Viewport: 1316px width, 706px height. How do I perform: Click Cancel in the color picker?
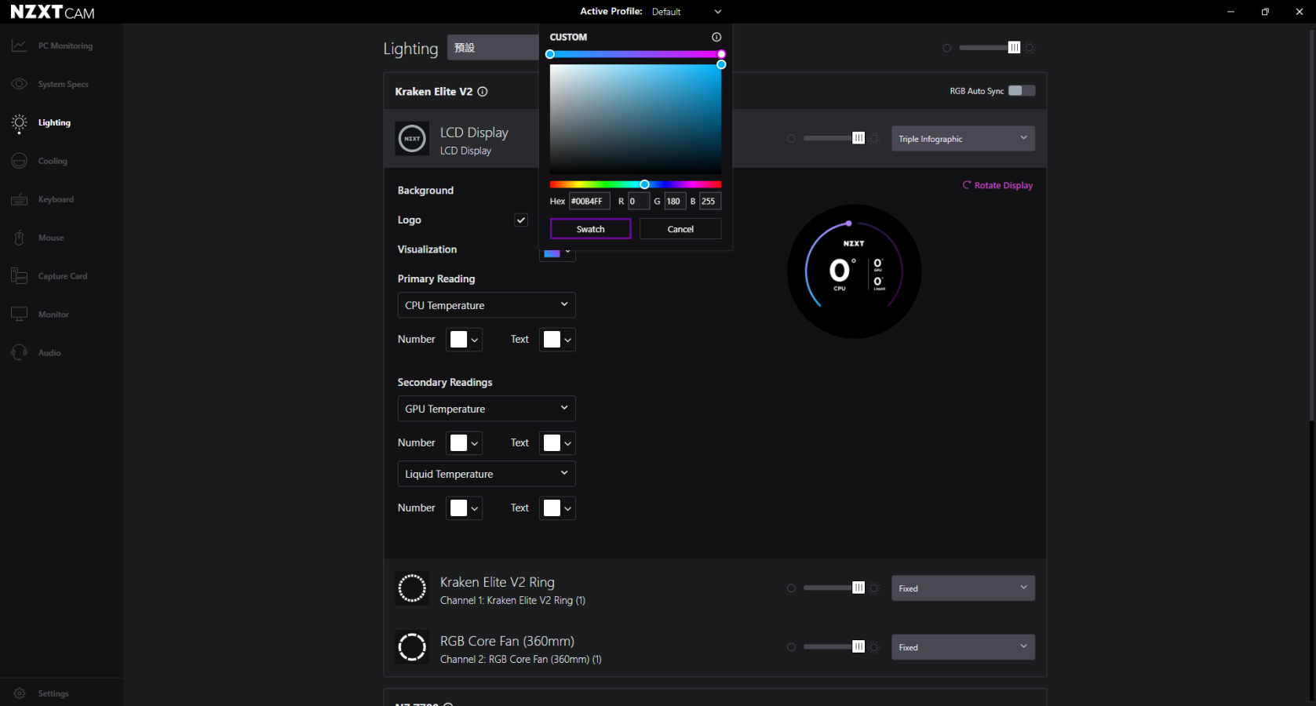680,229
